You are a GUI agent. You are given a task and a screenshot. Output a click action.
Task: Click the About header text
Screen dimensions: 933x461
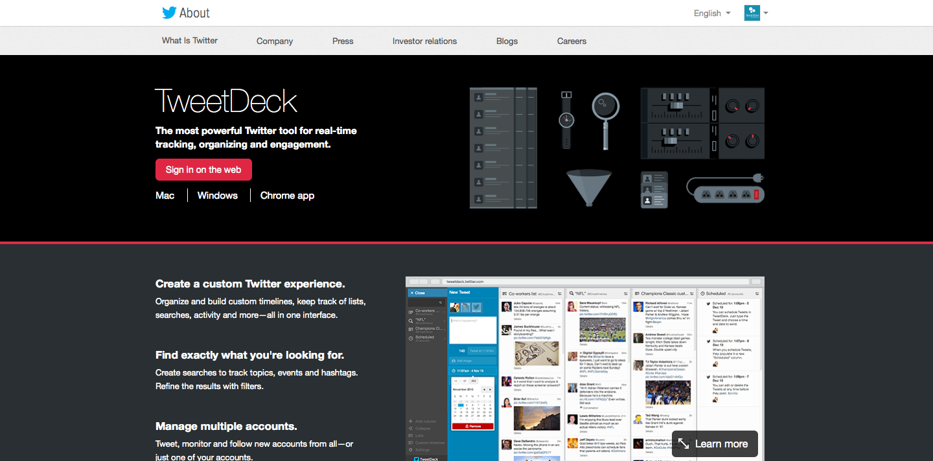click(194, 13)
